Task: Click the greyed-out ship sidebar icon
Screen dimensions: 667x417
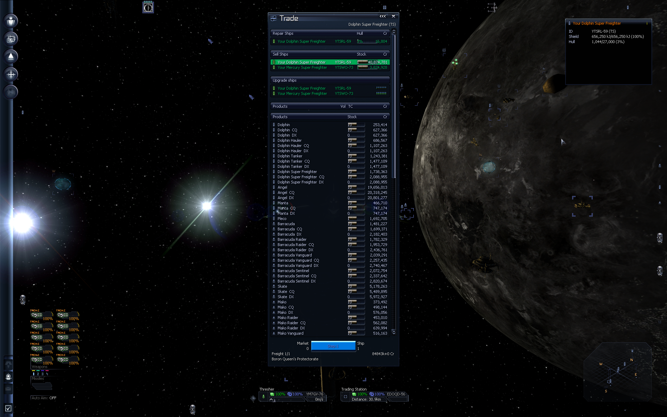Action: pyautogui.click(x=11, y=92)
